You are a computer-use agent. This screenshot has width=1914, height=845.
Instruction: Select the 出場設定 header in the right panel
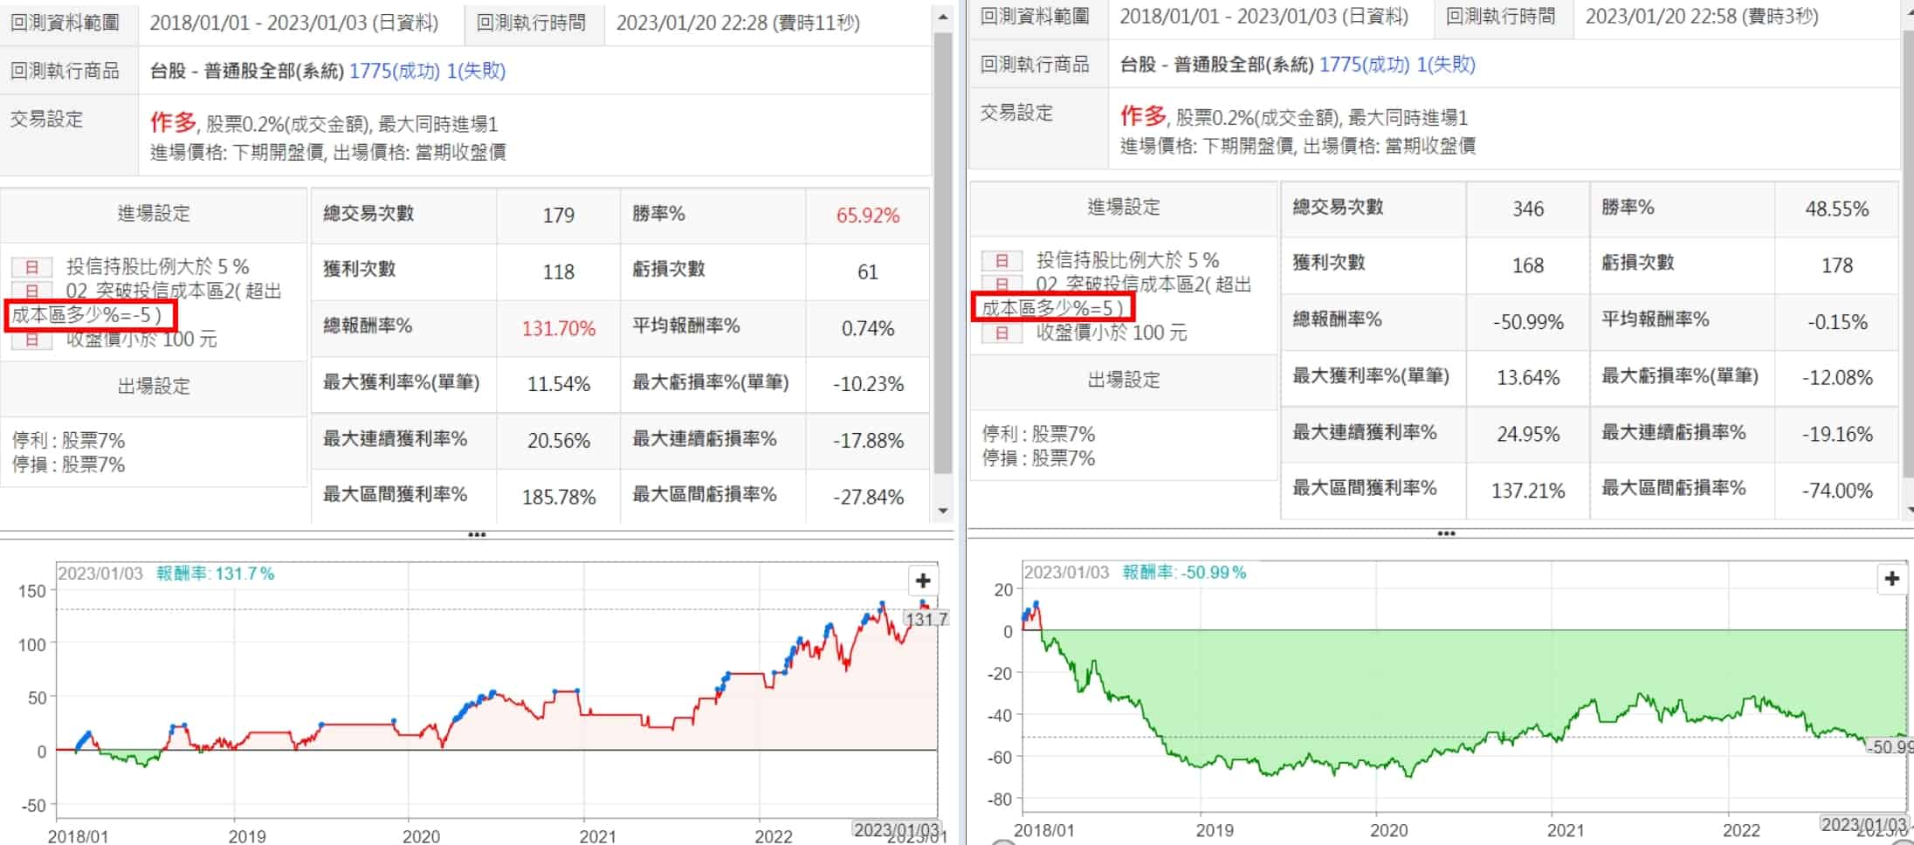click(x=1123, y=381)
